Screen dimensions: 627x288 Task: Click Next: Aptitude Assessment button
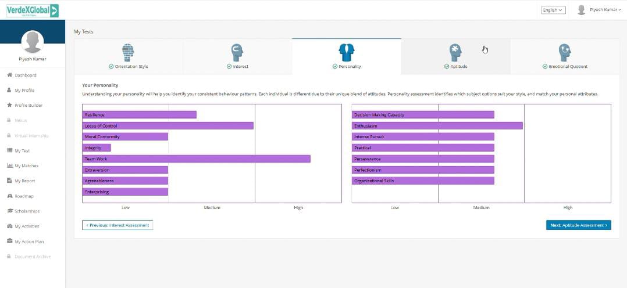tap(578, 225)
